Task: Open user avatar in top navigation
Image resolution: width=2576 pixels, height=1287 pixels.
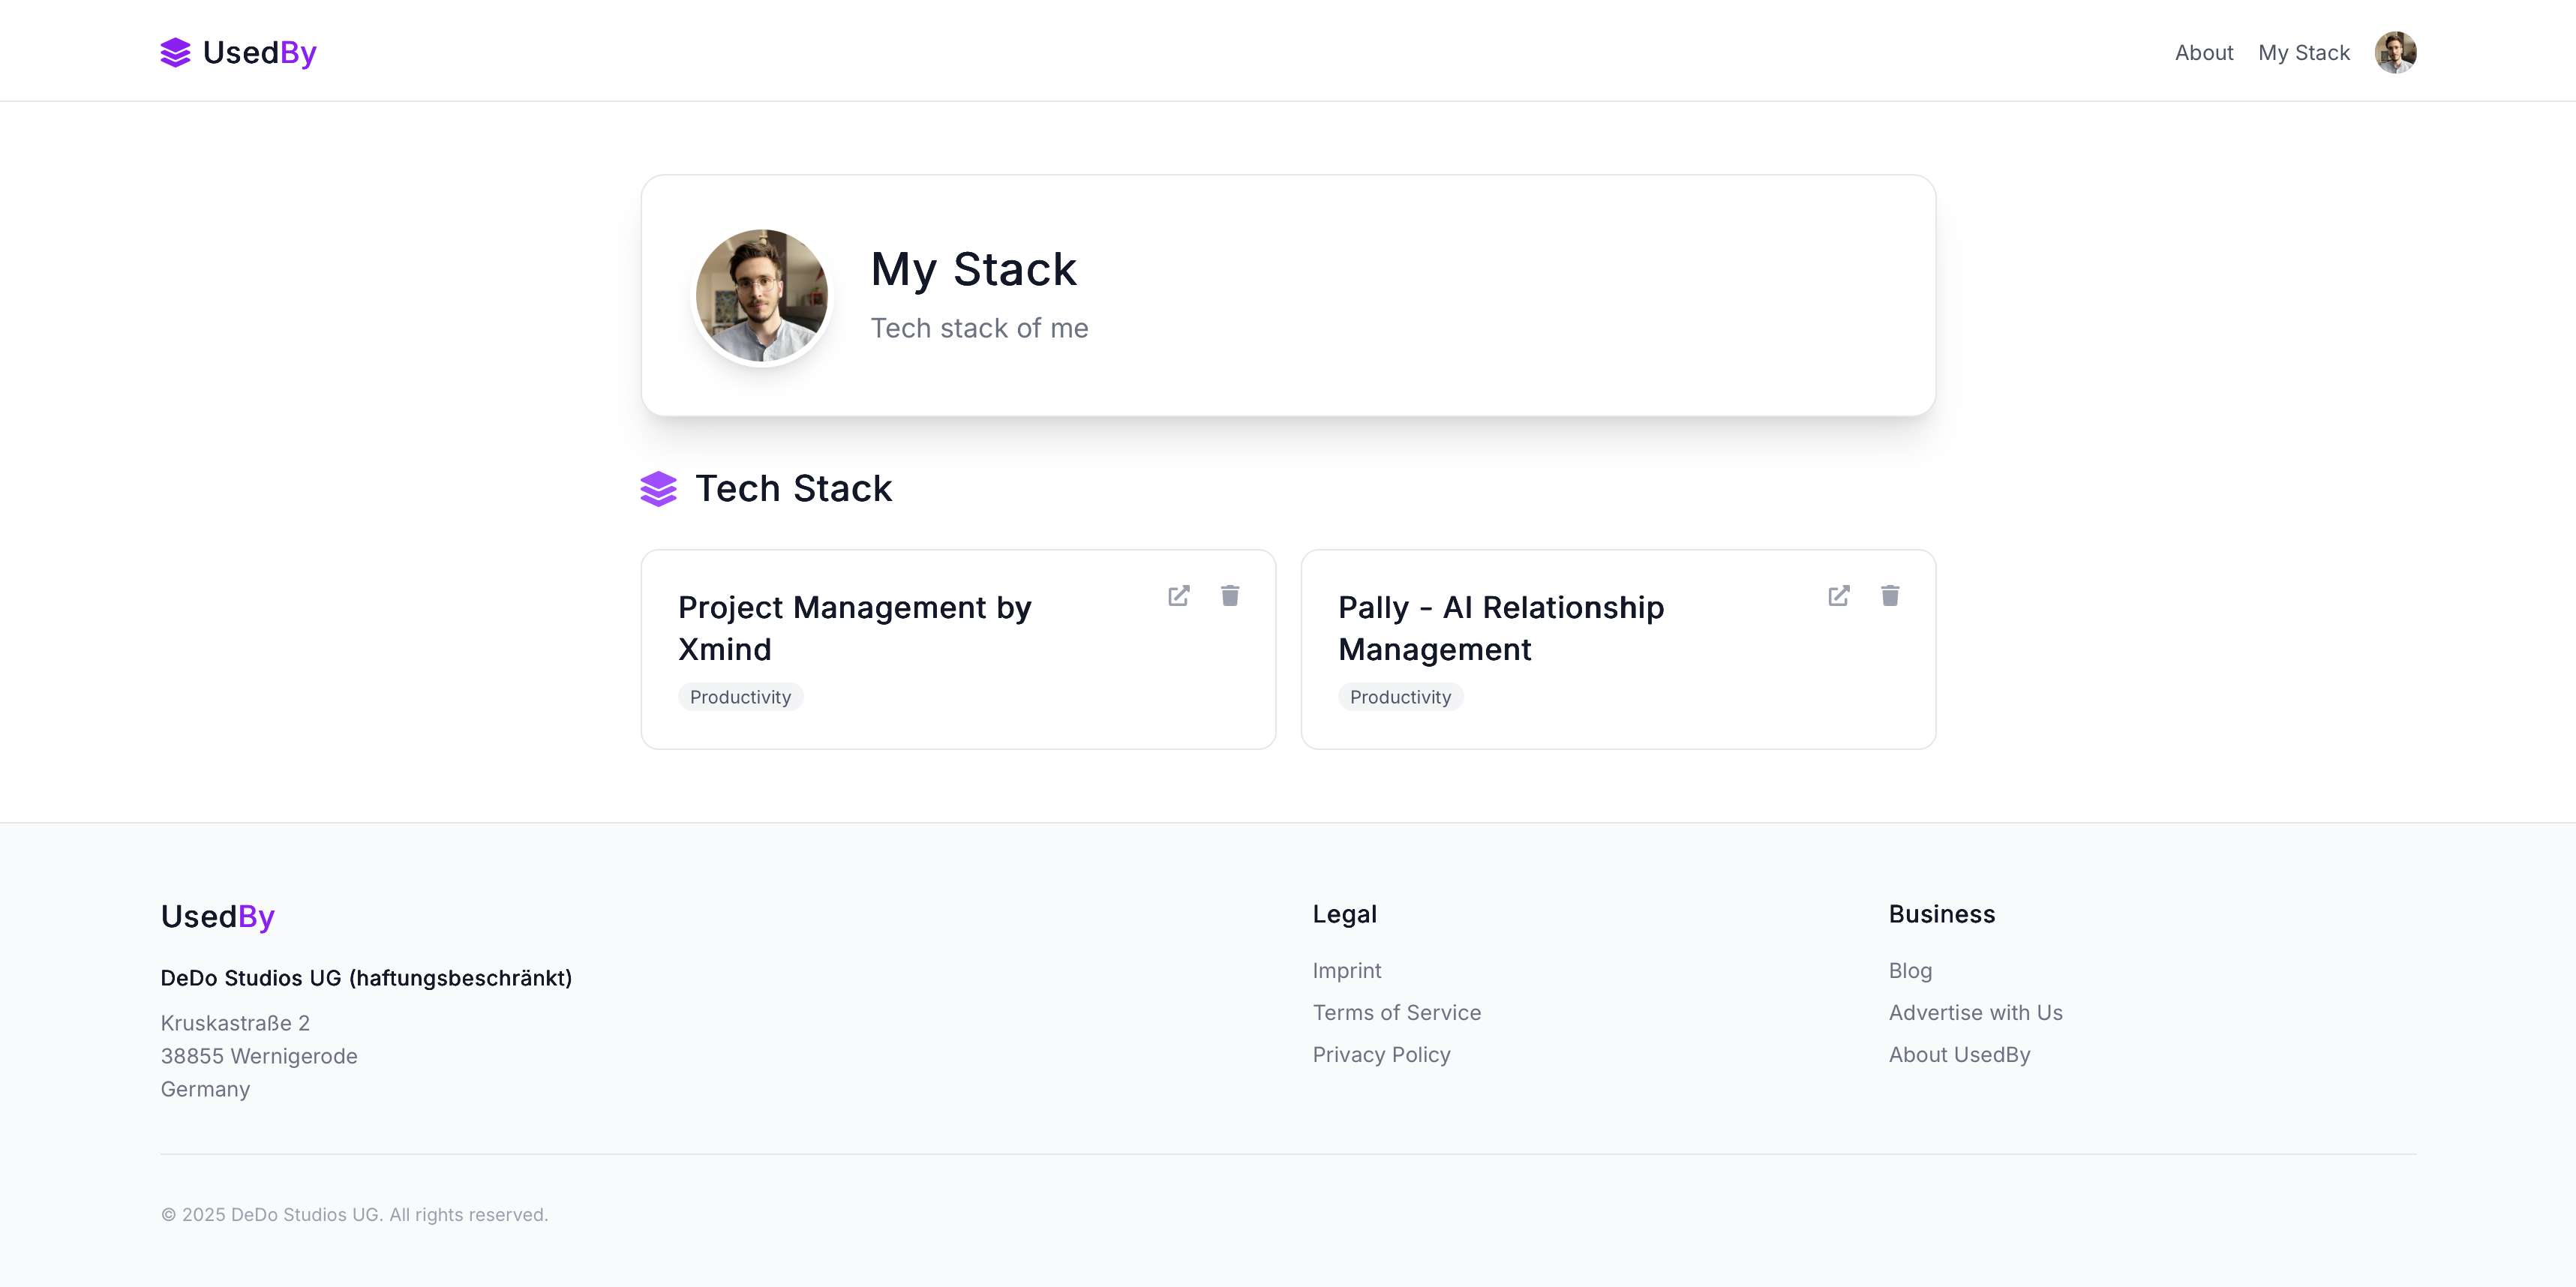Action: pos(2395,52)
